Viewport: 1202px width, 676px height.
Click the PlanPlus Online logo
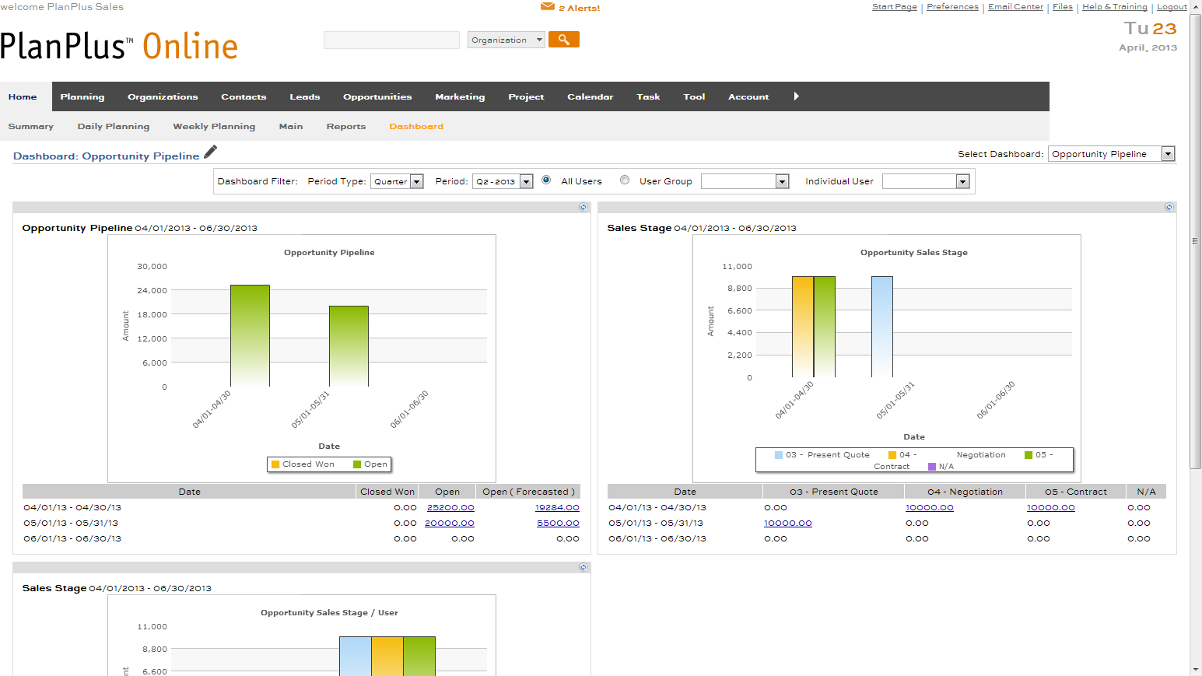(x=119, y=47)
